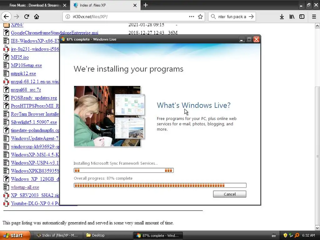
Task: Open the Windows Start menu
Action: [15, 235]
